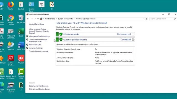The height and width of the screenshot is (99, 177).
Task: Minimize the Windows Defender Firewall window
Action: [x=163, y=14]
